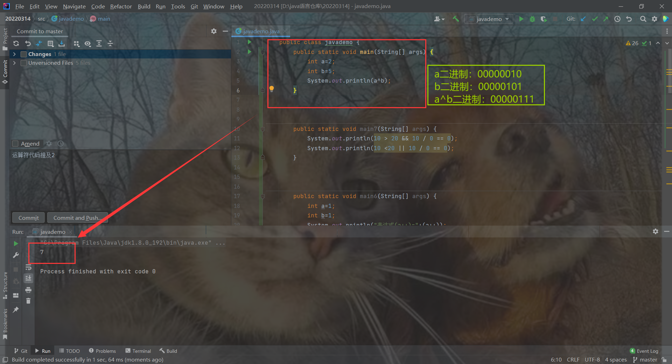This screenshot has width=672, height=364.
Task: Click Git Update Project arrow icon
Action: [x=583, y=19]
